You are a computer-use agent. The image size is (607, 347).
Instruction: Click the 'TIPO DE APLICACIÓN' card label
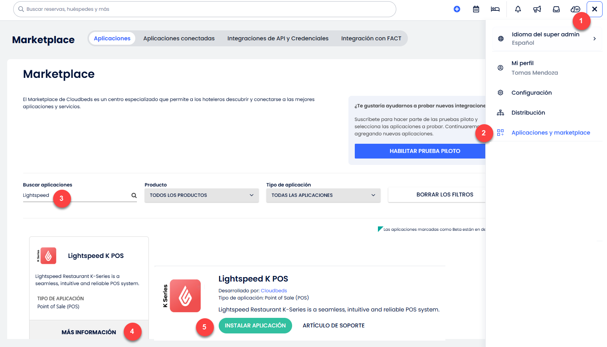pyautogui.click(x=61, y=299)
